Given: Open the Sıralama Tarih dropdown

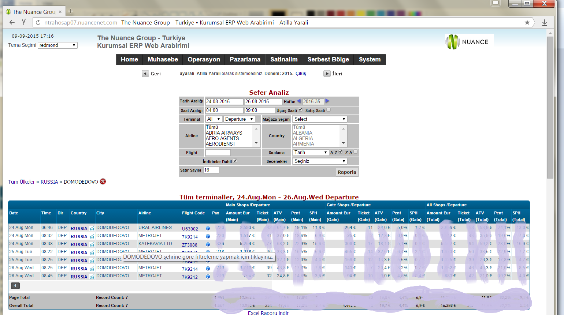Looking at the screenshot, I should [311, 153].
